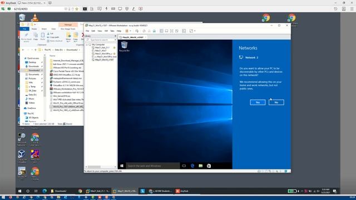Open the snapshot manager icon
Viewport: 356px width, 200px height.
[155, 31]
